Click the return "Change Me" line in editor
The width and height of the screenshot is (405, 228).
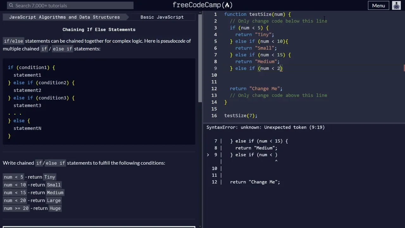pos(256,89)
